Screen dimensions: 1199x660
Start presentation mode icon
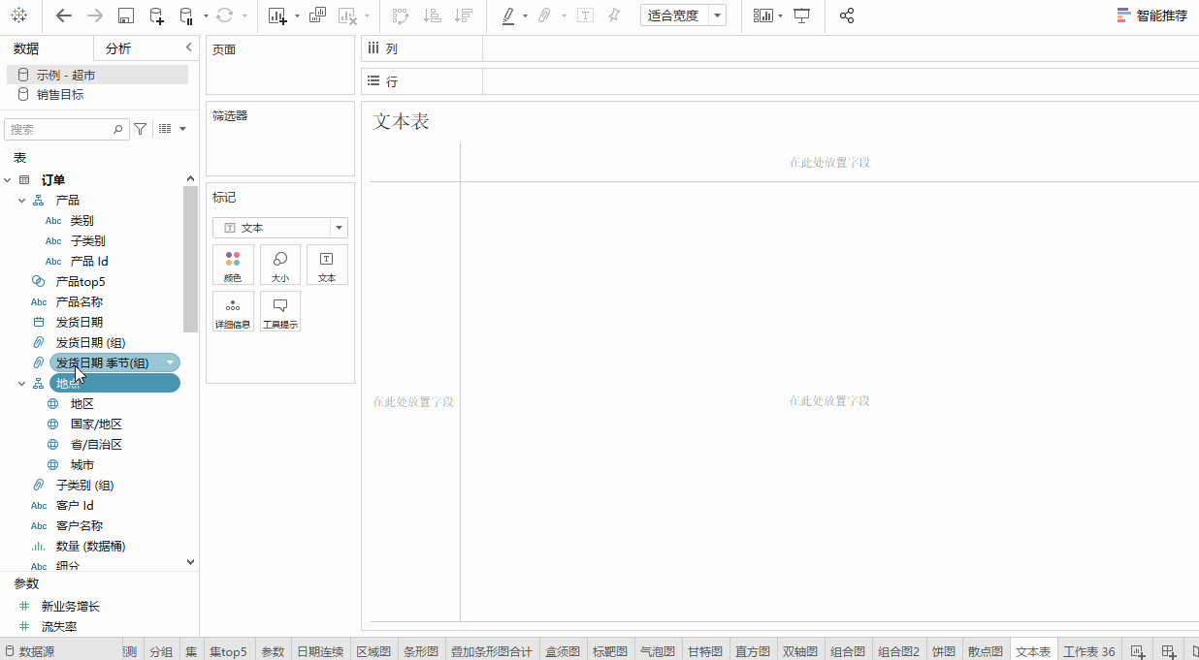pos(801,16)
